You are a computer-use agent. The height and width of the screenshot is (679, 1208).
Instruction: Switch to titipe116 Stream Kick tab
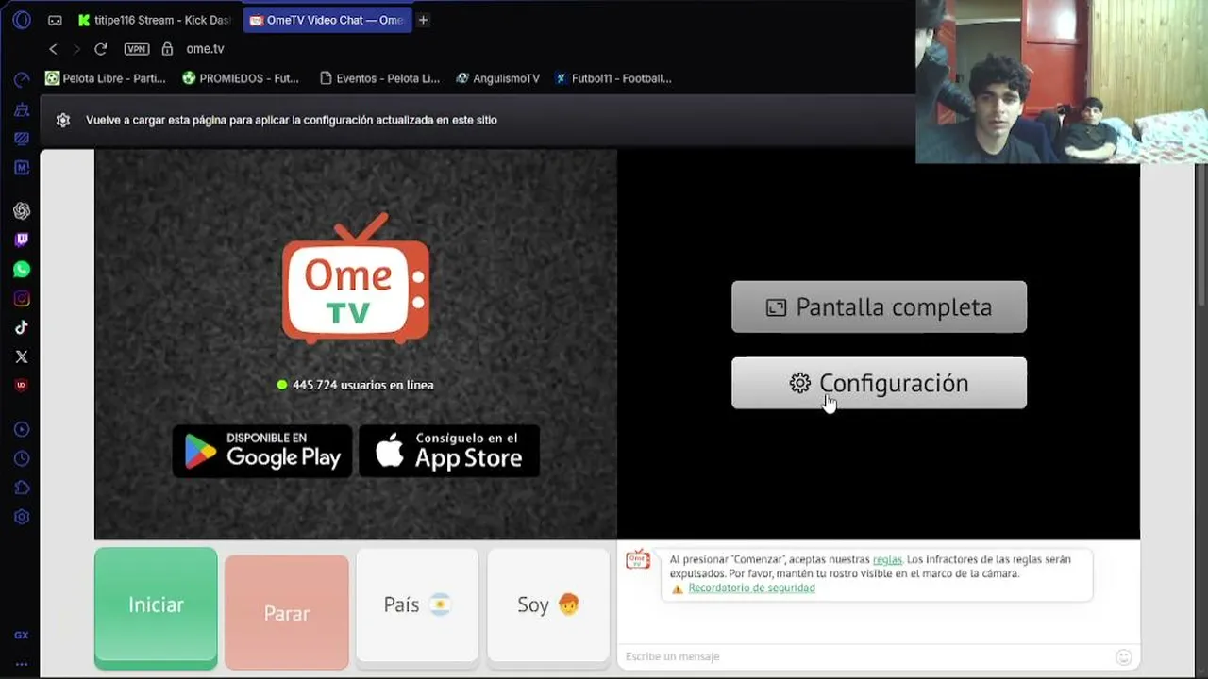coord(155,20)
